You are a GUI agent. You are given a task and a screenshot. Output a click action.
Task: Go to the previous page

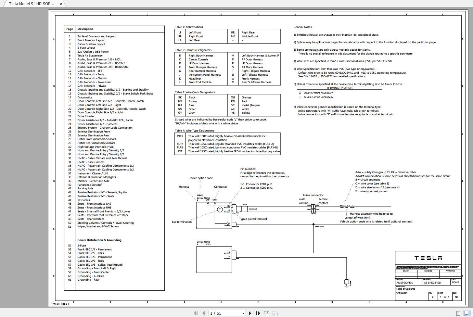(204, 313)
